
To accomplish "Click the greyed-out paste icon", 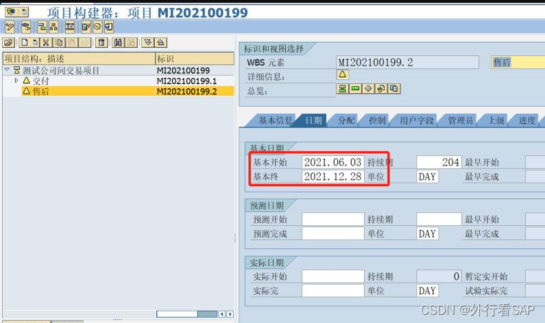I will (x=72, y=42).
